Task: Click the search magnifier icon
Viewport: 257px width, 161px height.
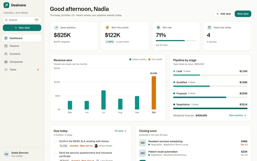Action: pos(6,20)
